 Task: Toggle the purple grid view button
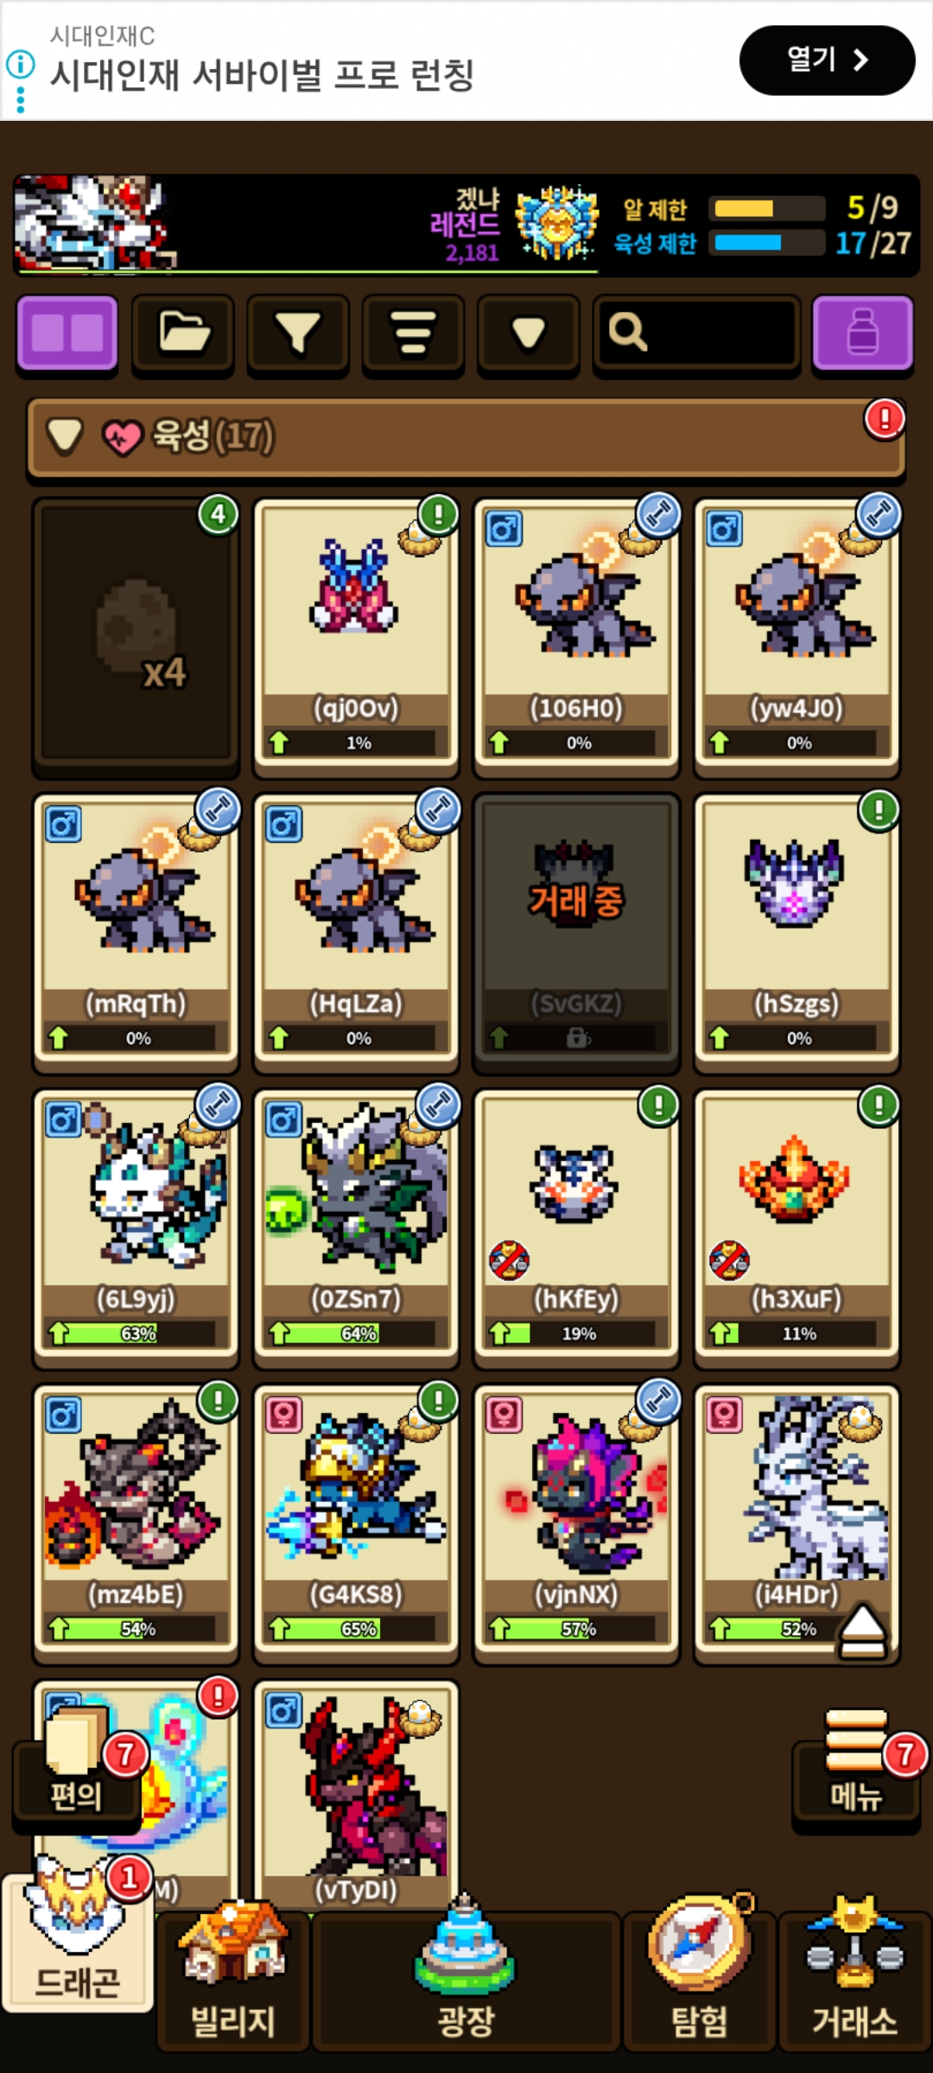67,333
